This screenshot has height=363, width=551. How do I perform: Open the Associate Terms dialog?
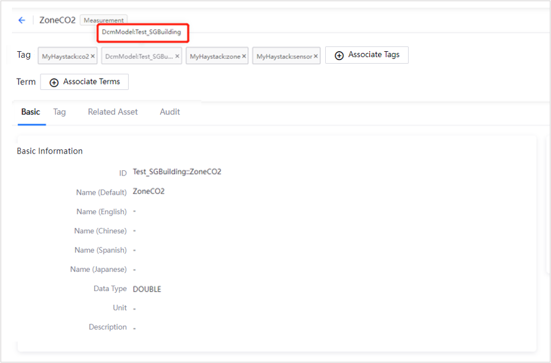coord(85,82)
